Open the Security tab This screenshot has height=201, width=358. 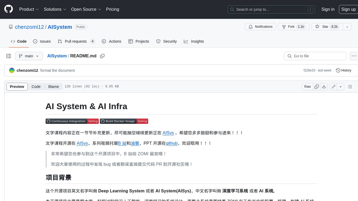pos(166,41)
